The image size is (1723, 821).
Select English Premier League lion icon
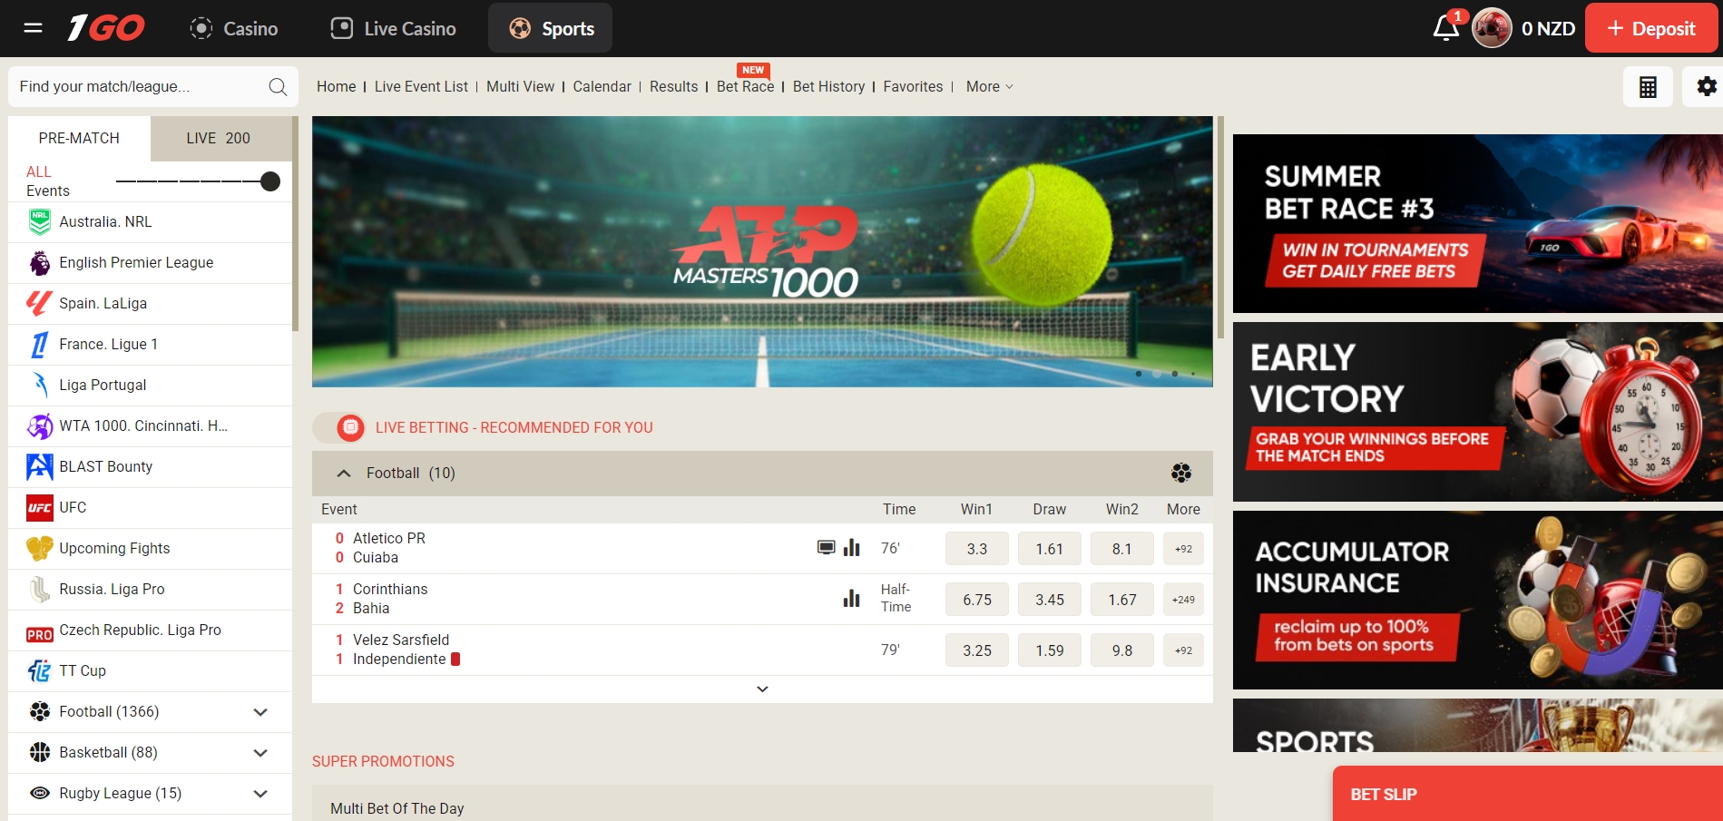[40, 263]
